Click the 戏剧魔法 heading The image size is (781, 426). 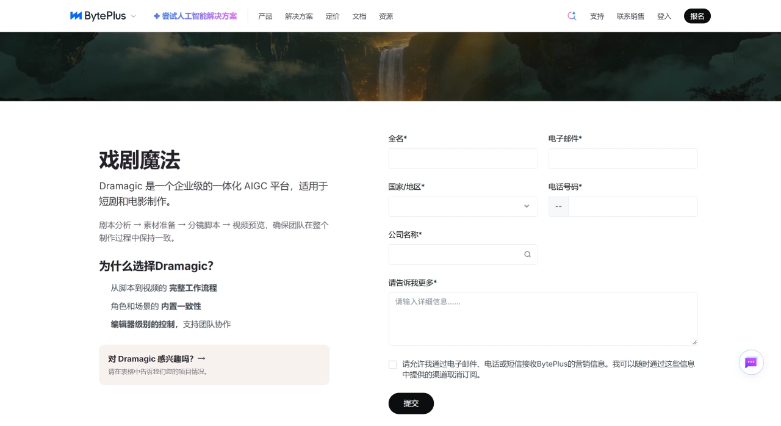140,160
